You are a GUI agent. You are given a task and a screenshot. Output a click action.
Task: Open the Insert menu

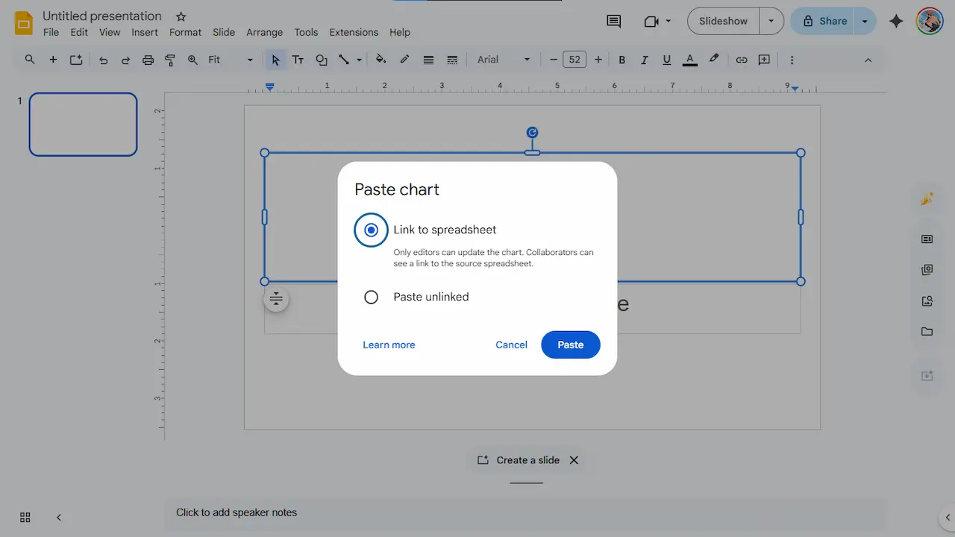click(x=145, y=32)
